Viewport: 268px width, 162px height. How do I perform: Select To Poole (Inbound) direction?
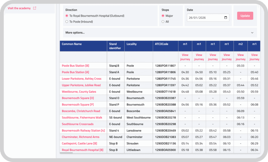click(67, 22)
